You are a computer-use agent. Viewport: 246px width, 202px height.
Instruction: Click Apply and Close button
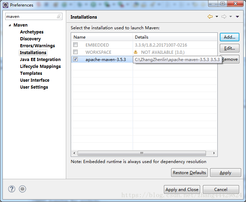pos(182,190)
